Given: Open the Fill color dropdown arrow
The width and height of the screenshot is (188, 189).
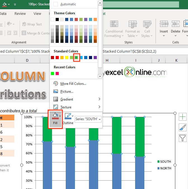Looking at the screenshot, I should click(x=60, y=116).
